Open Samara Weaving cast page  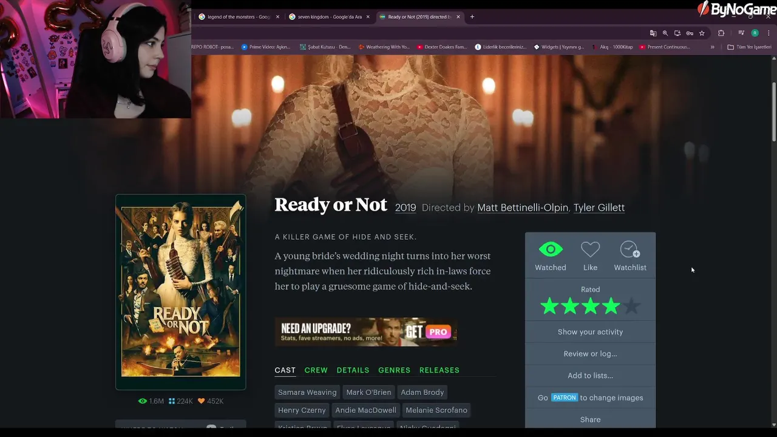click(x=307, y=393)
